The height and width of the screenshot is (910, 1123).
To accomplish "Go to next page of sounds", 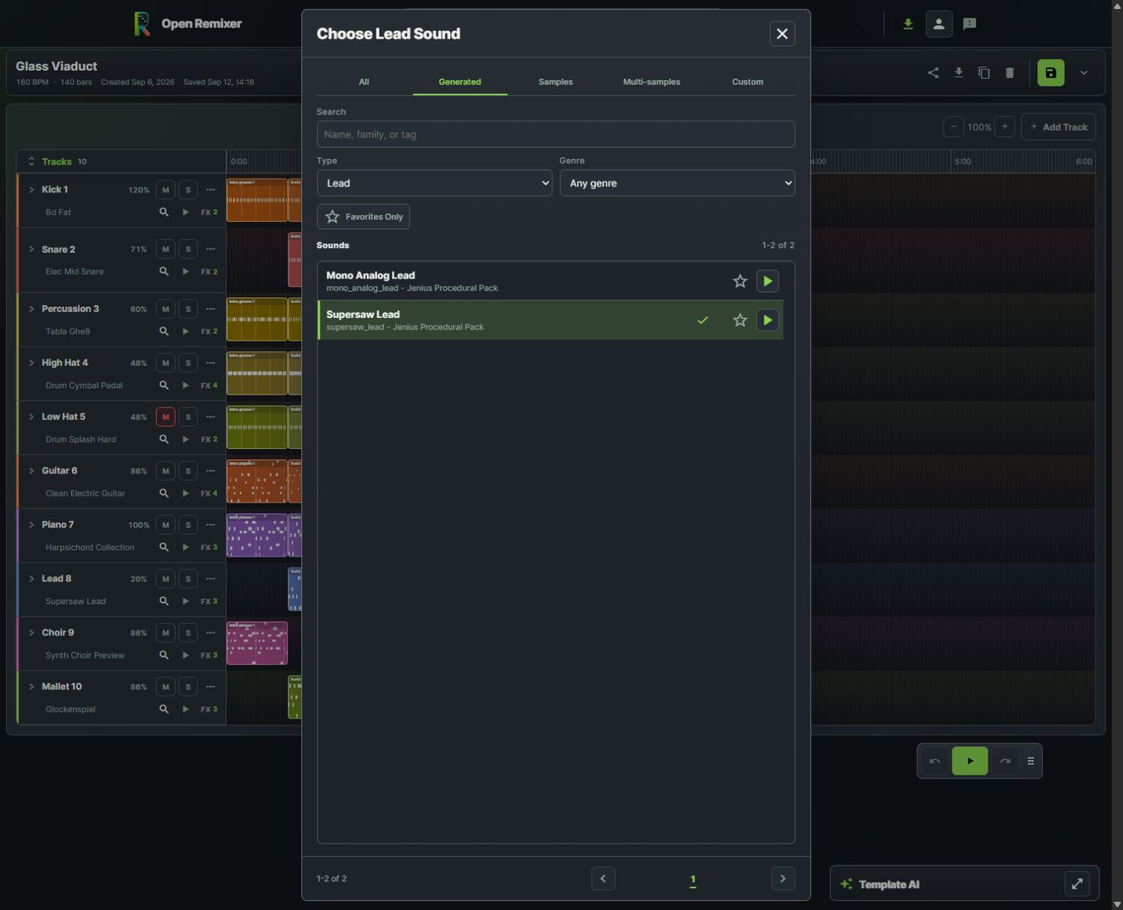I will [783, 879].
